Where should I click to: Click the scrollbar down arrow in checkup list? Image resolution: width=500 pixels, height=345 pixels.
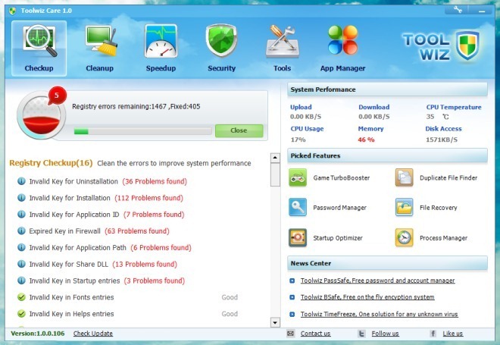[275, 322]
